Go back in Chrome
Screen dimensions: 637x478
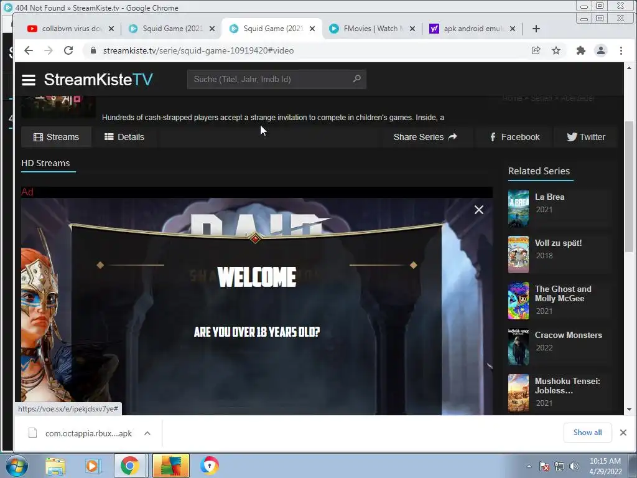point(28,50)
